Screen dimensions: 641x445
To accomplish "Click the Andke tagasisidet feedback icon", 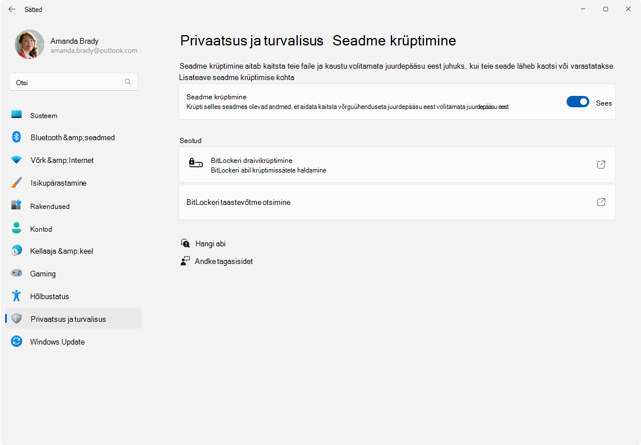I will click(x=185, y=261).
